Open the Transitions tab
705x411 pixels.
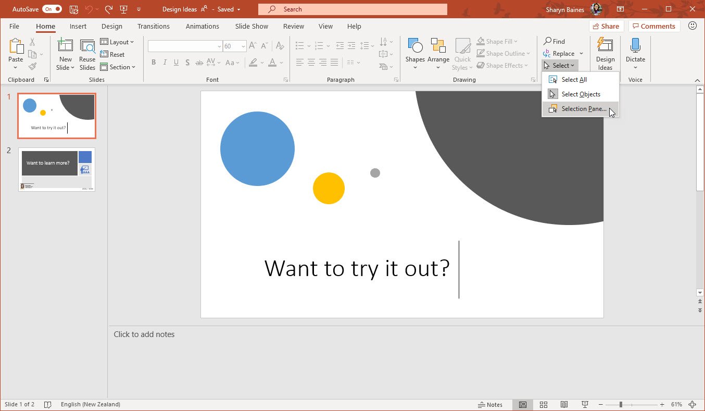[153, 26]
